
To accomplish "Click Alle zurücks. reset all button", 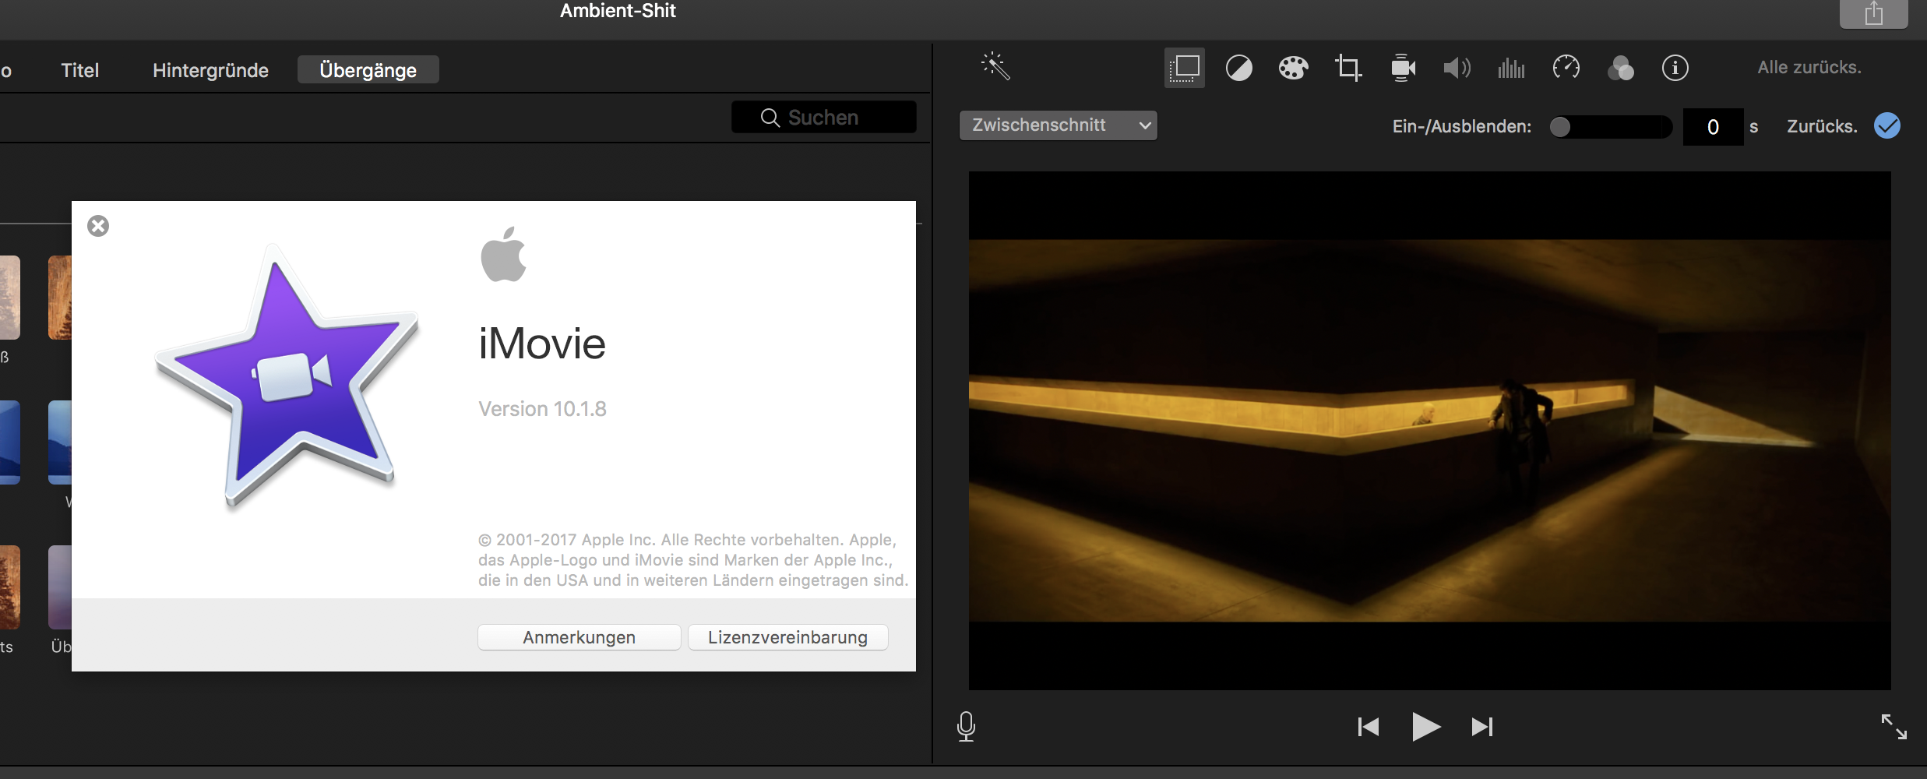I will tap(1809, 68).
